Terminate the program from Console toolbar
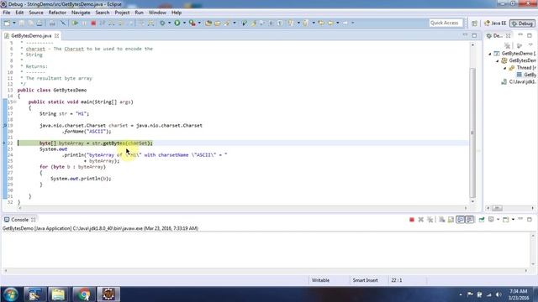538x302 pixels. (x=412, y=220)
